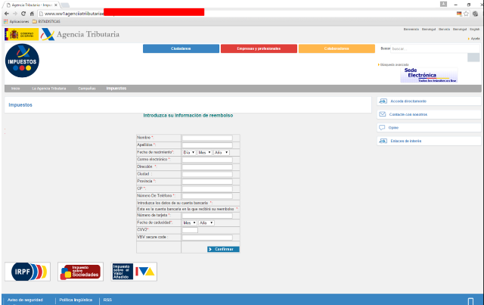Click the browser forward arrow
This screenshot has width=484, height=305.
[x=15, y=14]
